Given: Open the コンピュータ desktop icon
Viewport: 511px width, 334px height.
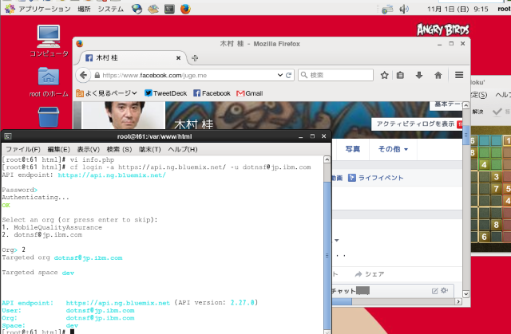Looking at the screenshot, I should click(x=49, y=41).
